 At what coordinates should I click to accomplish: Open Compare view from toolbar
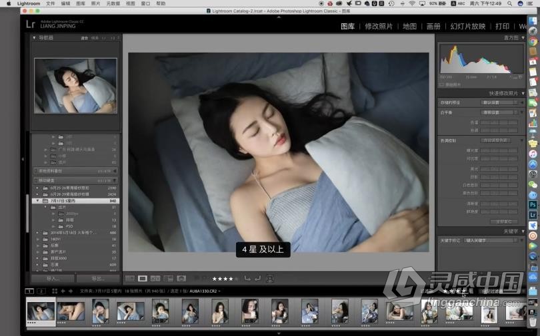tap(155, 279)
